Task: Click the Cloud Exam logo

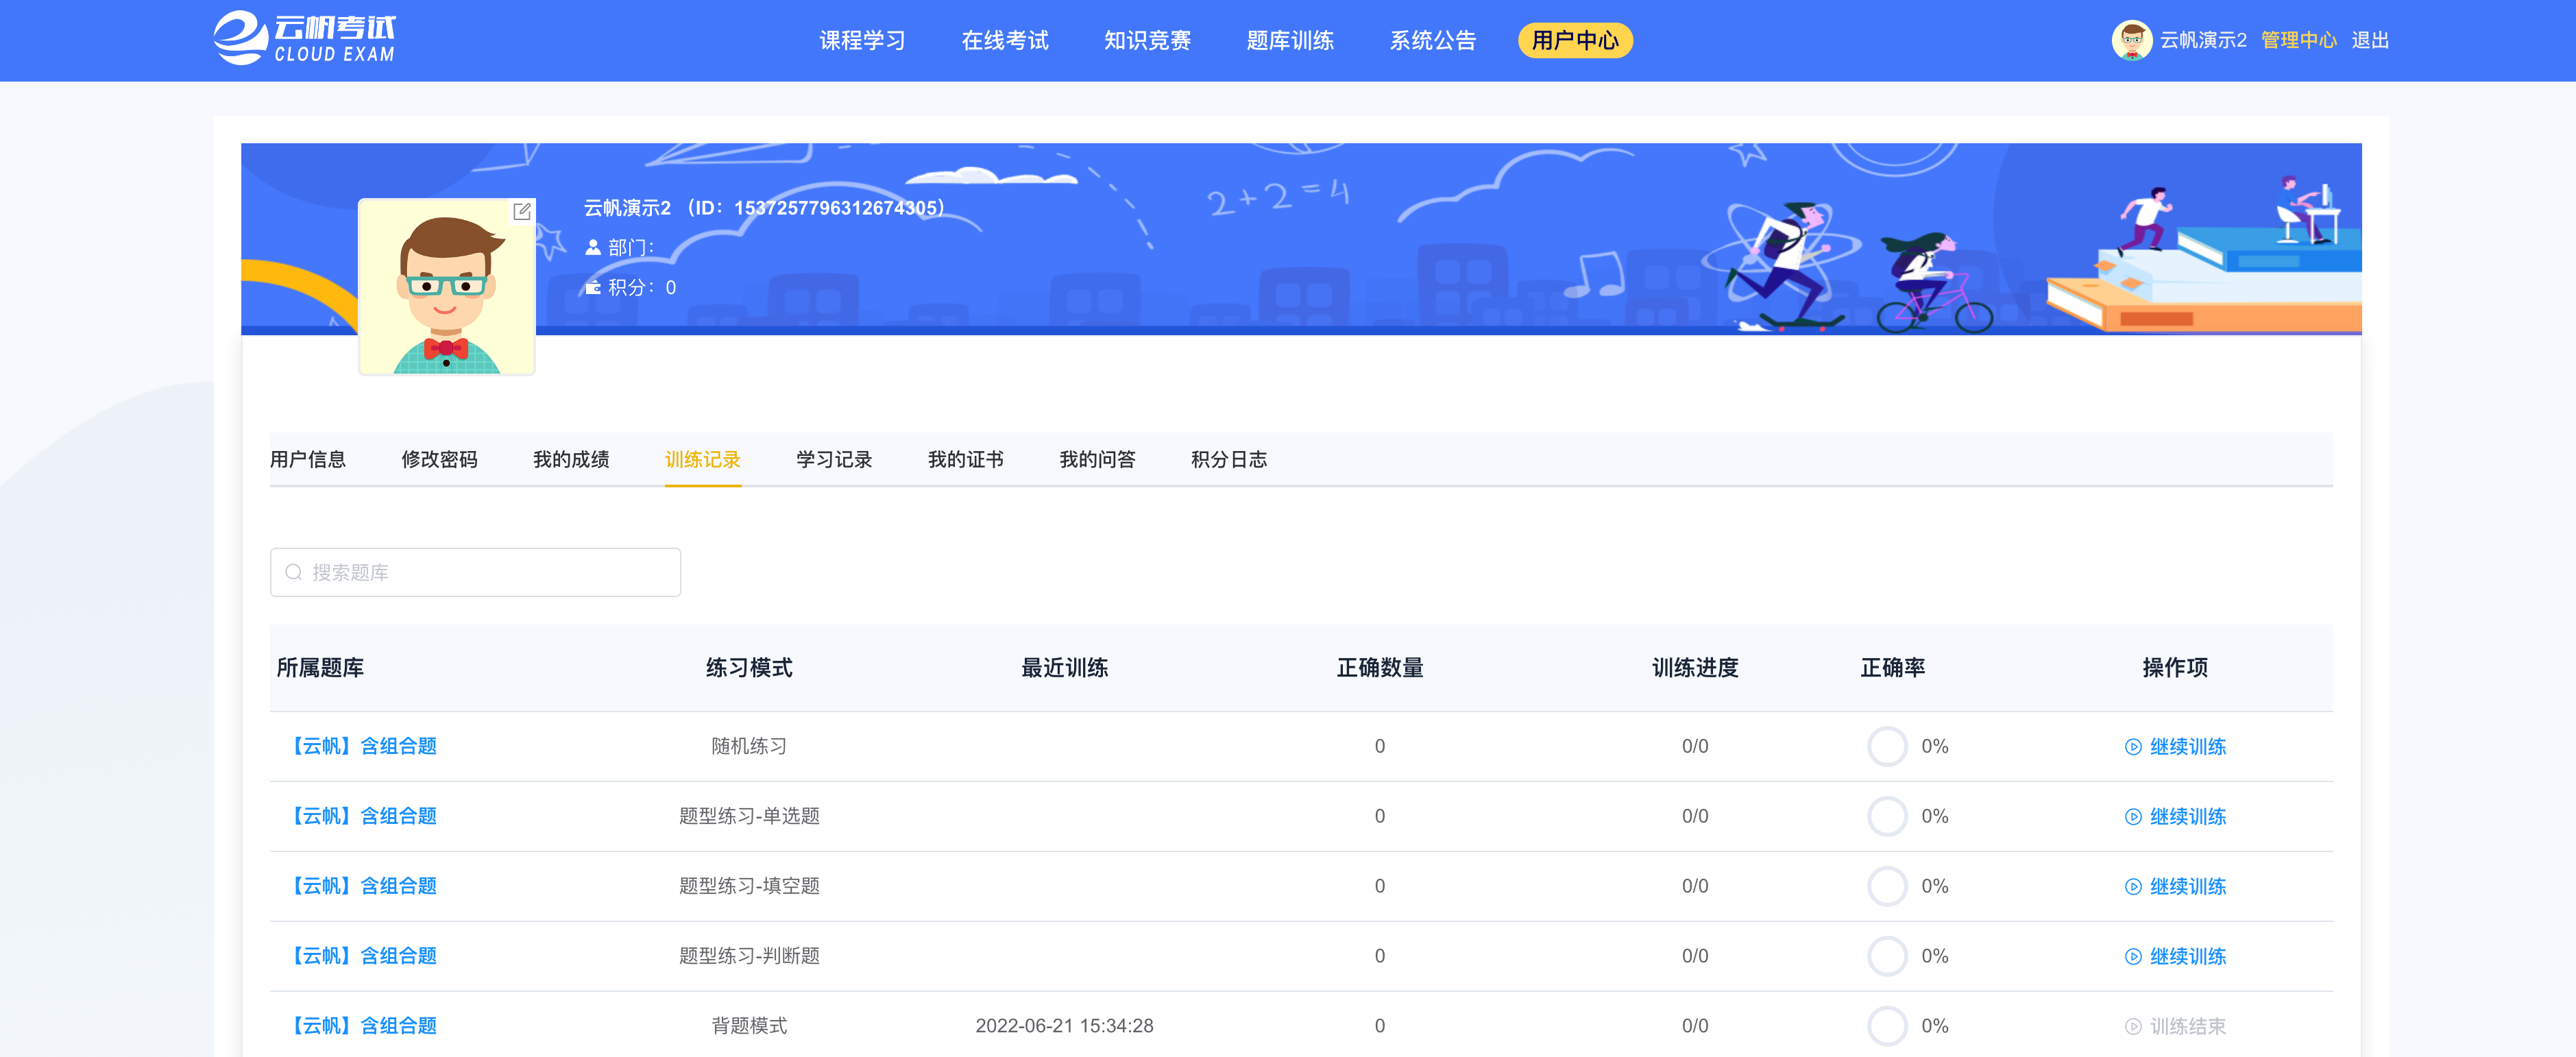Action: click(305, 39)
